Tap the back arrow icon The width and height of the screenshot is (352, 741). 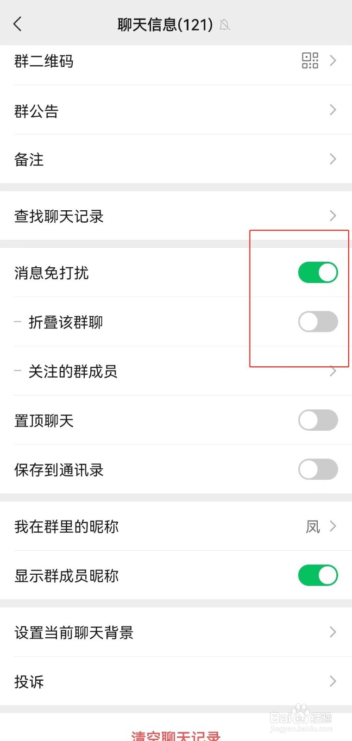[18, 24]
